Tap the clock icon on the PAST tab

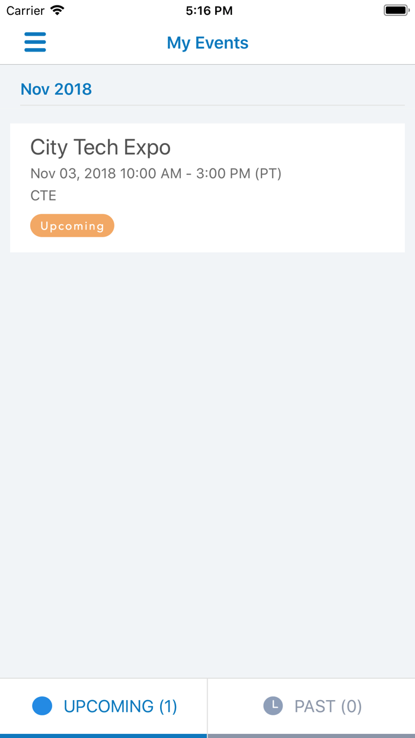[273, 706]
